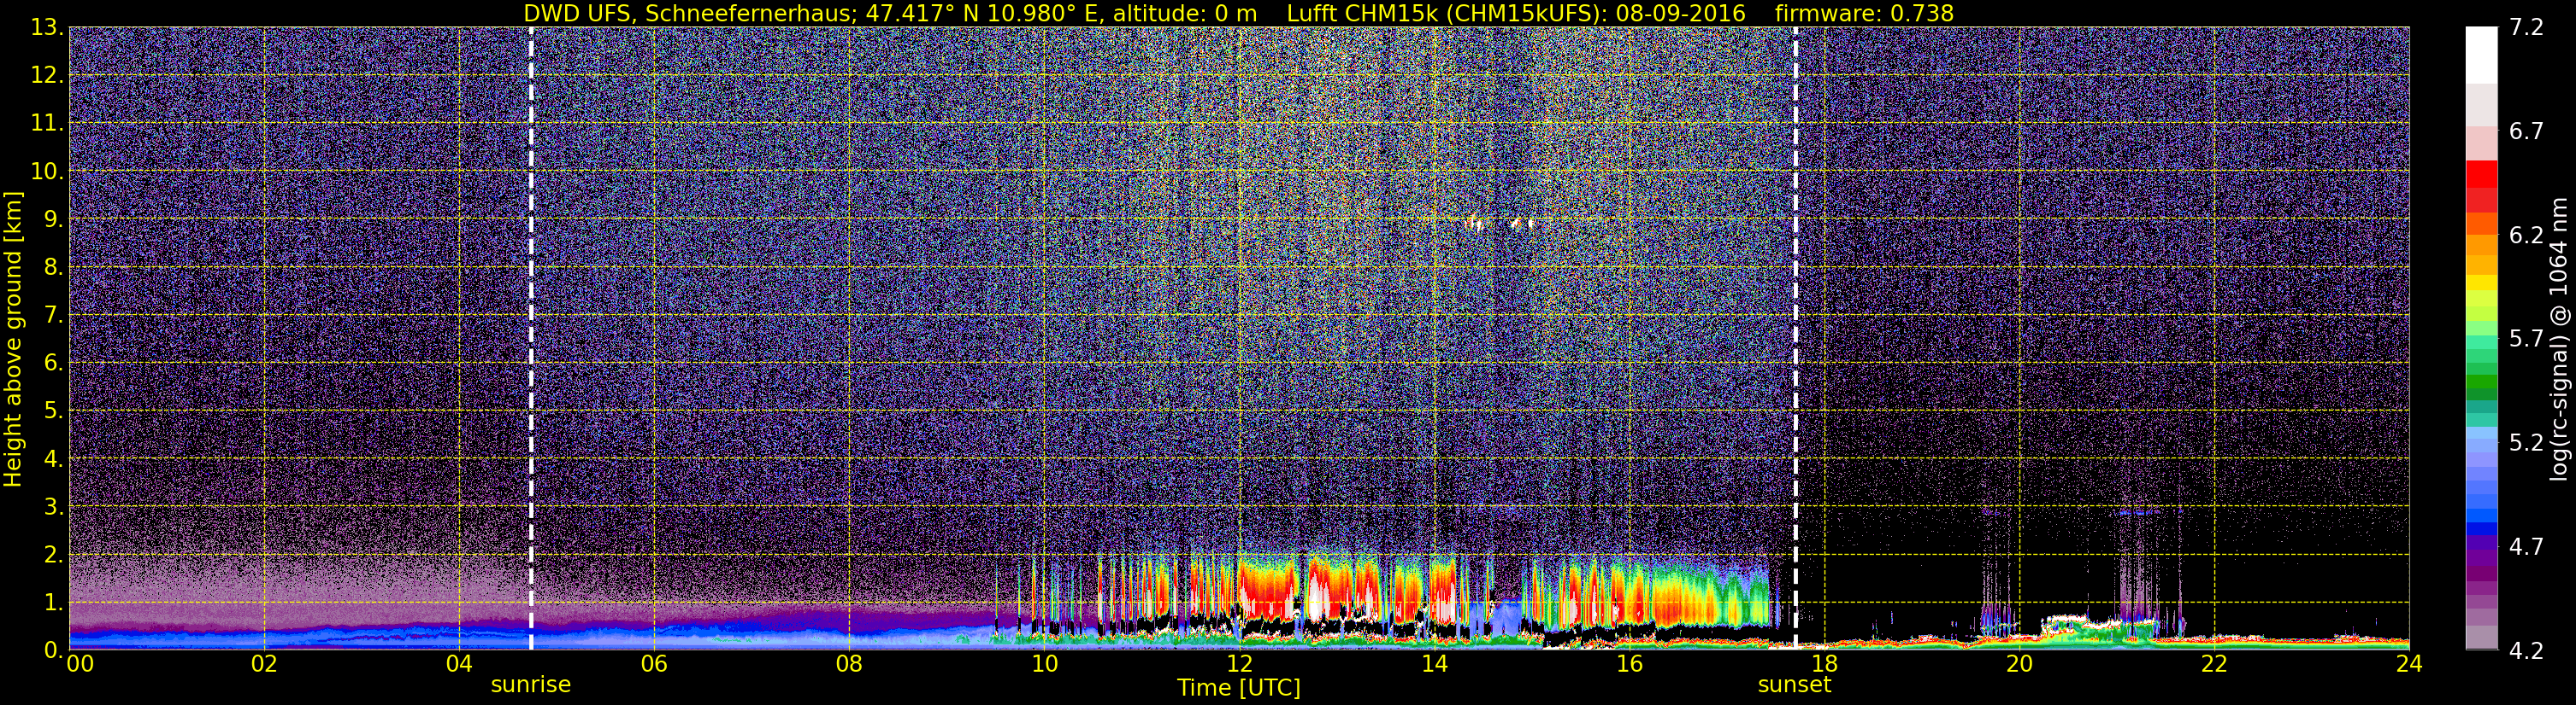Click the '02' time tick label
The height and width of the screenshot is (705, 2576).
[263, 664]
